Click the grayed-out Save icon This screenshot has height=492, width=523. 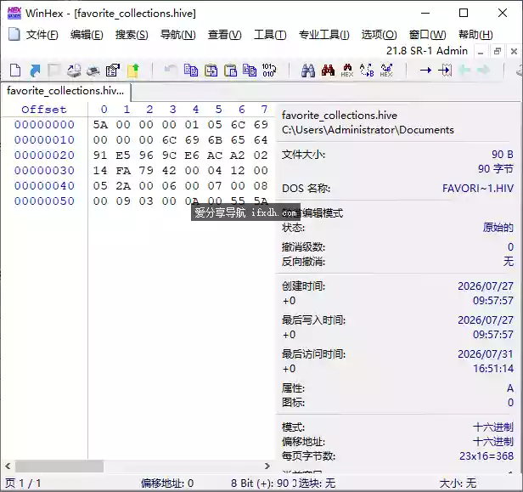coord(53,71)
